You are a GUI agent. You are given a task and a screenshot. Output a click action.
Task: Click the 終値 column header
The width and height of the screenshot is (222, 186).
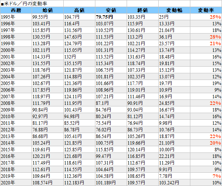pos(143,10)
